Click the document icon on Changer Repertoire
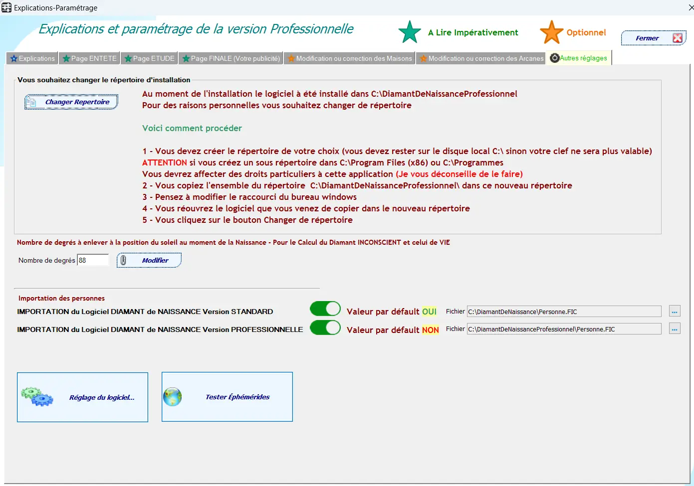694x486 pixels. pos(31,102)
